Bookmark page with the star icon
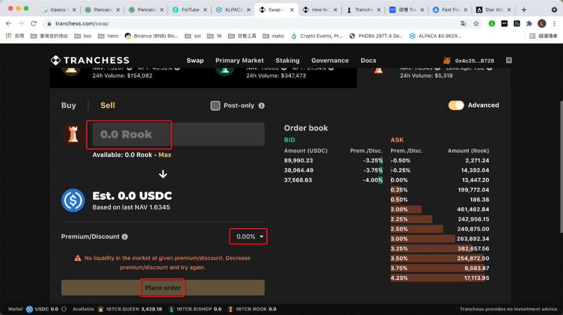The image size is (563, 315). (x=476, y=23)
